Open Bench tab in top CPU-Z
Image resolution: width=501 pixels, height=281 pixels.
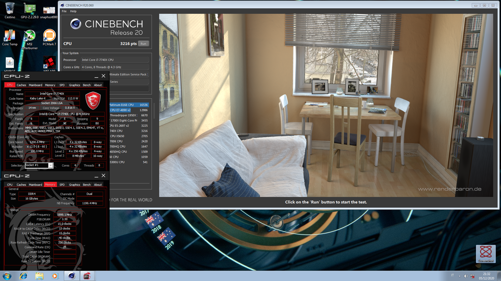(87, 85)
